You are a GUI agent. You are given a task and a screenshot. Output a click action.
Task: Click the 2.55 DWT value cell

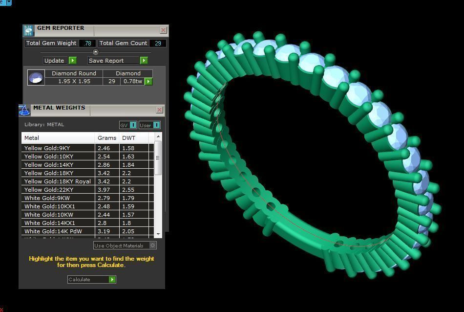(134, 189)
